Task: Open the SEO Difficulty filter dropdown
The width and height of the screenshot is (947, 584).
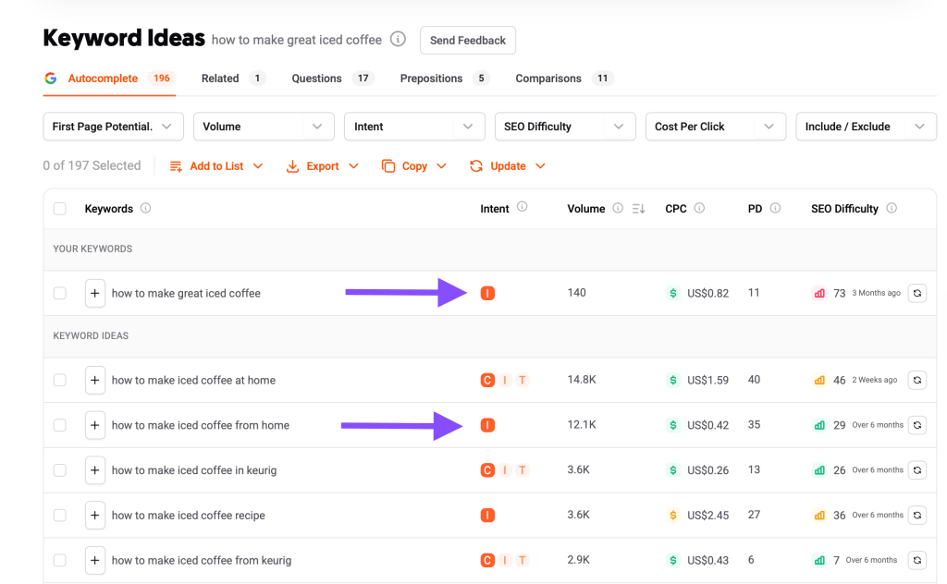Action: point(564,126)
